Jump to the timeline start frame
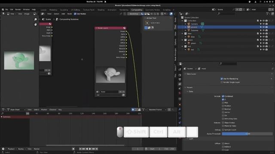This screenshot has height=154, width=275. (x=80, y=149)
